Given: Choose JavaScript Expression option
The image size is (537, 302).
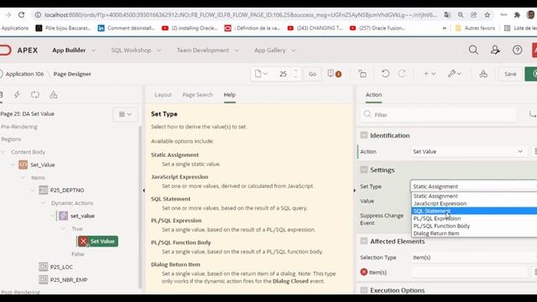Looking at the screenshot, I should click(474, 203).
